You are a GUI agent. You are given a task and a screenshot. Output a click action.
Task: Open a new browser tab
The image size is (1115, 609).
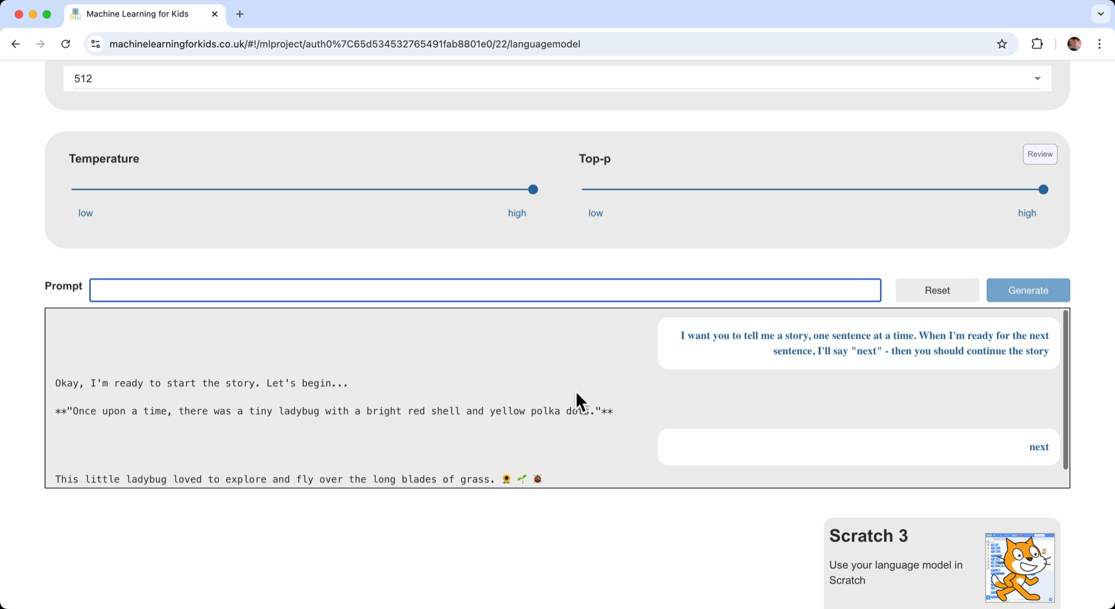coord(240,14)
